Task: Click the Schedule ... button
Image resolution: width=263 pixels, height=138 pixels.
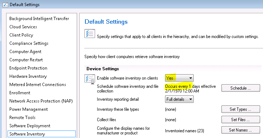Action: 241,88
